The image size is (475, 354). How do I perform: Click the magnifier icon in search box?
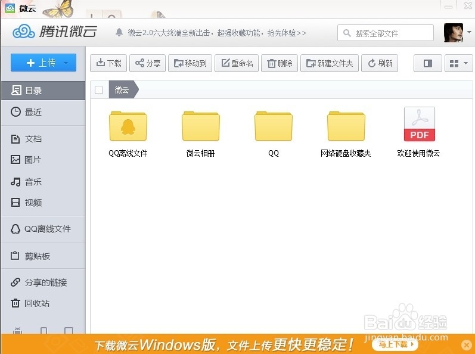(x=347, y=33)
